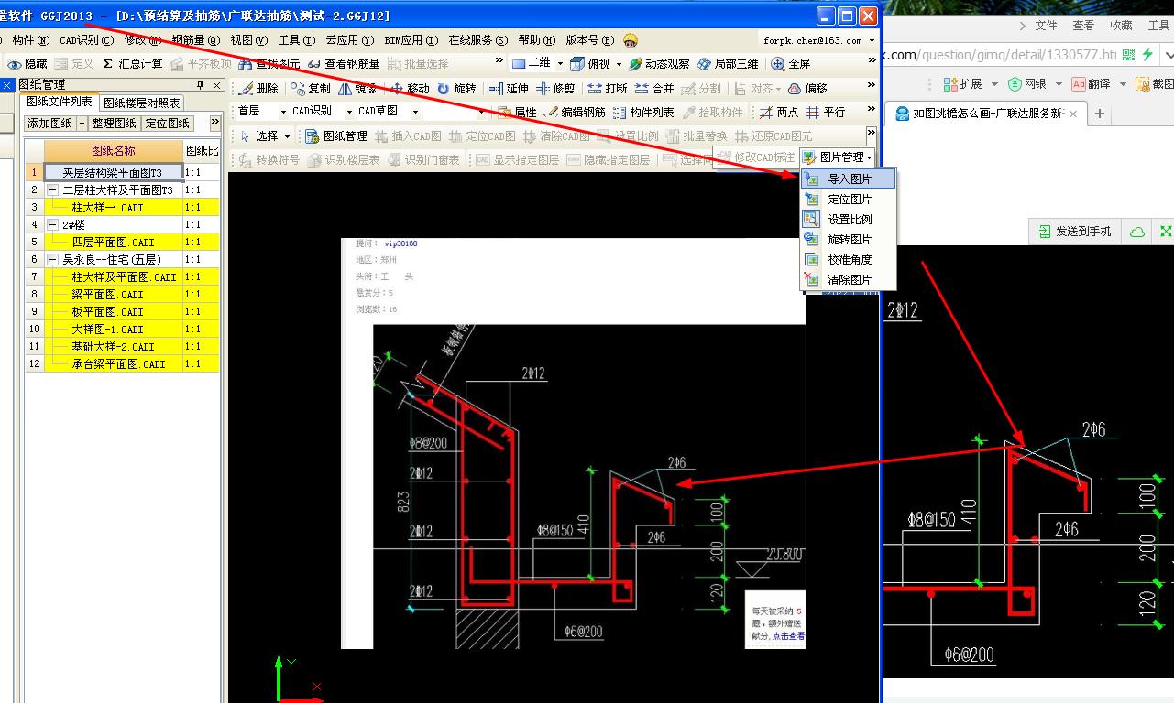Viewport: 1174px width, 703px height.
Task: Select the 偏移 offset tool
Action: tap(807, 89)
